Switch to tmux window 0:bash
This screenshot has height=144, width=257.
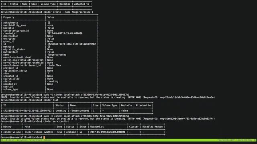pos(10,140)
